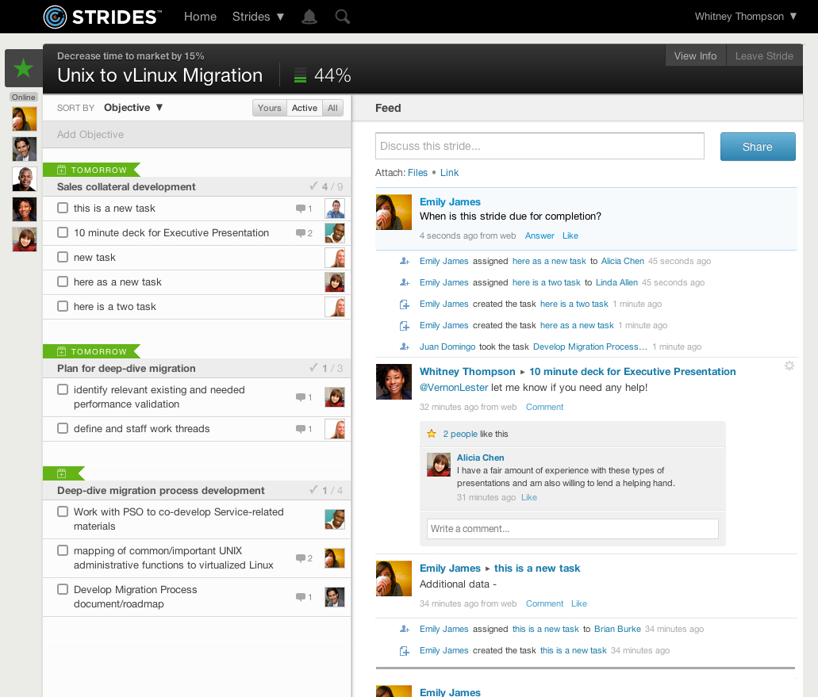This screenshot has height=697, width=818.
Task: Click the create-task icon before 'here is a two task' 1 minute ago
Action: point(405,304)
